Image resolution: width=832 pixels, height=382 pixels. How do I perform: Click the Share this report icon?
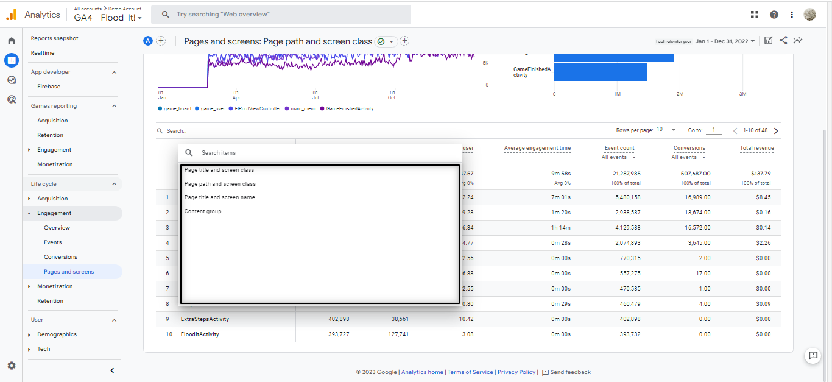coord(783,41)
